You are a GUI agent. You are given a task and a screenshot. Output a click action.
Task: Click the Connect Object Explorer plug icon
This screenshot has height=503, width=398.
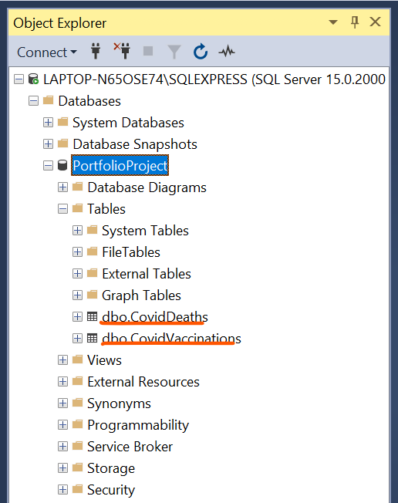pos(96,52)
